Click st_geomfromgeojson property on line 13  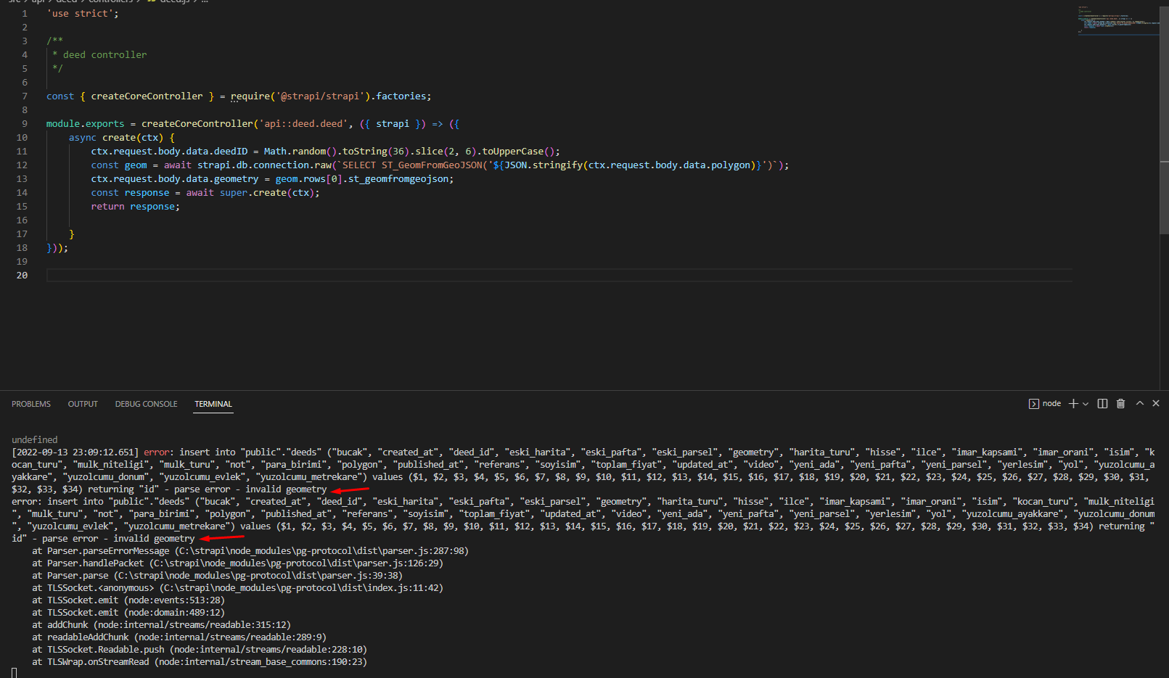398,179
